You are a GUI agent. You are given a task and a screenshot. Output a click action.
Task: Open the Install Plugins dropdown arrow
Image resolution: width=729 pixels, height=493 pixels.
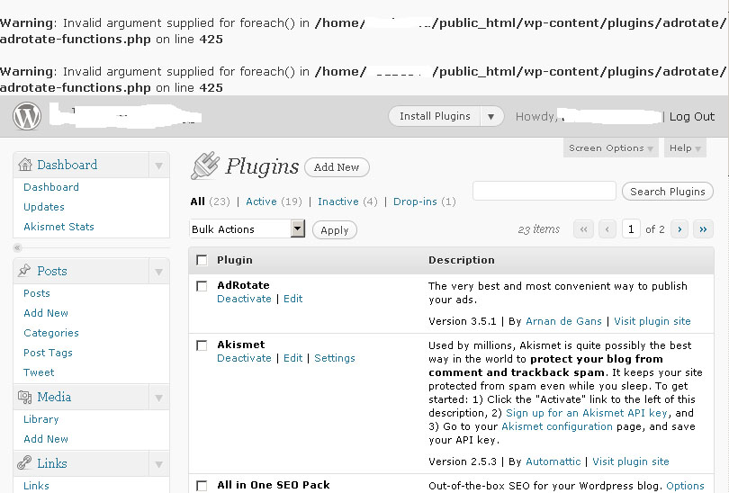coord(491,117)
